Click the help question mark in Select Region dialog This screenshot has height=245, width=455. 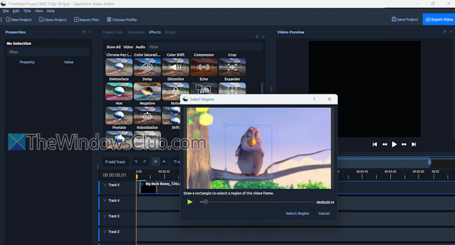314,99
